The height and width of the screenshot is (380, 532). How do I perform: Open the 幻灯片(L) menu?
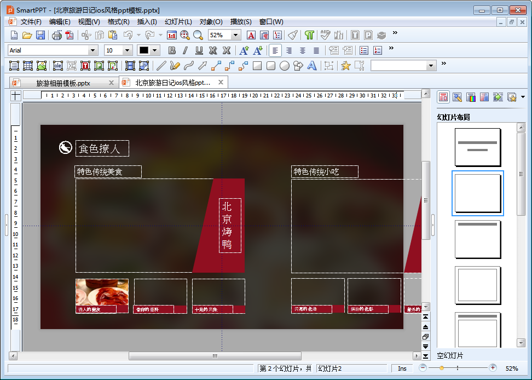(178, 22)
